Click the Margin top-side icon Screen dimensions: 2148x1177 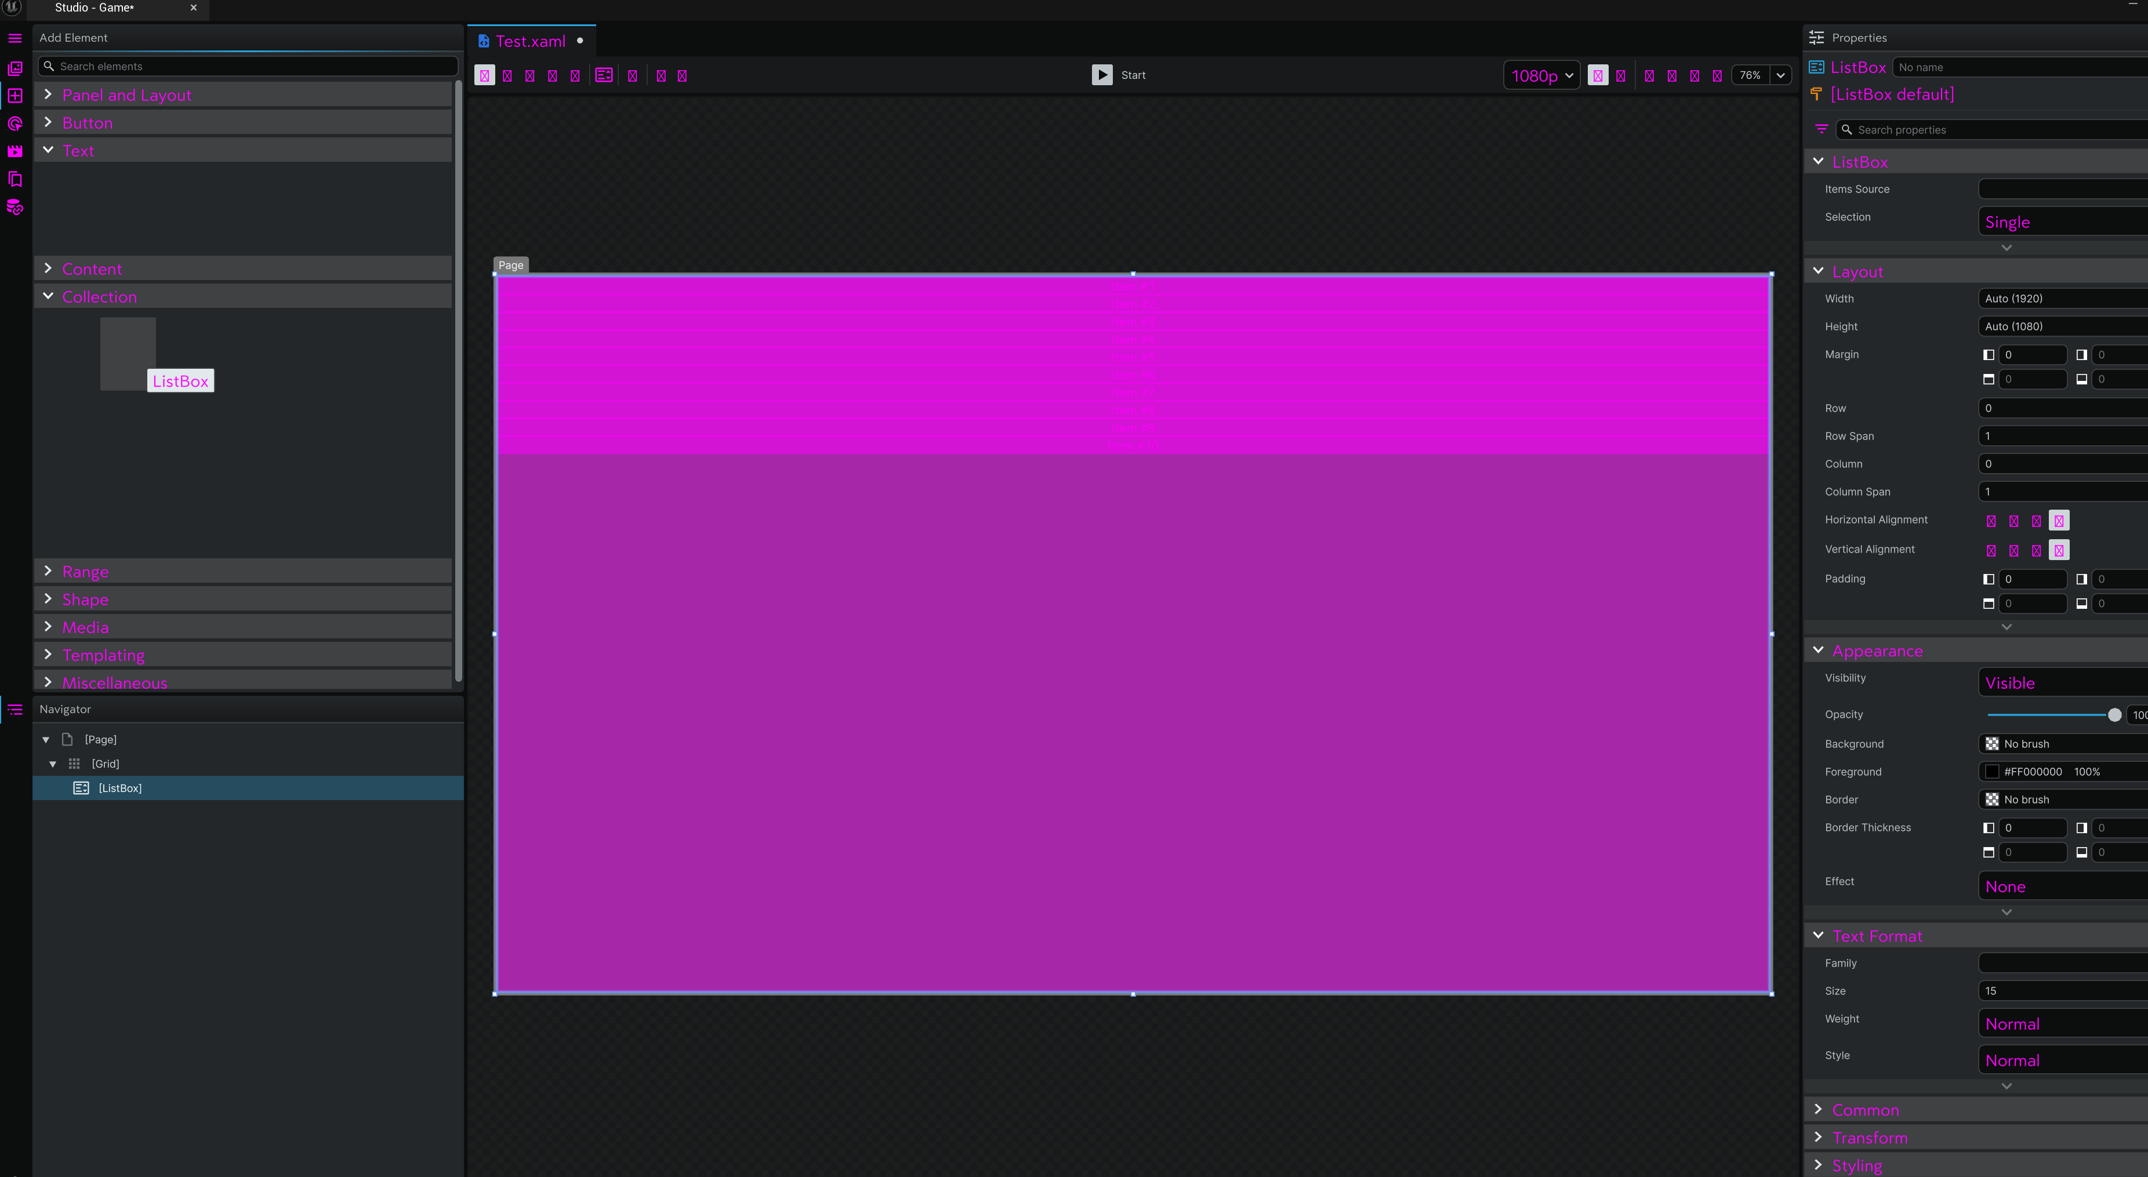click(1989, 379)
